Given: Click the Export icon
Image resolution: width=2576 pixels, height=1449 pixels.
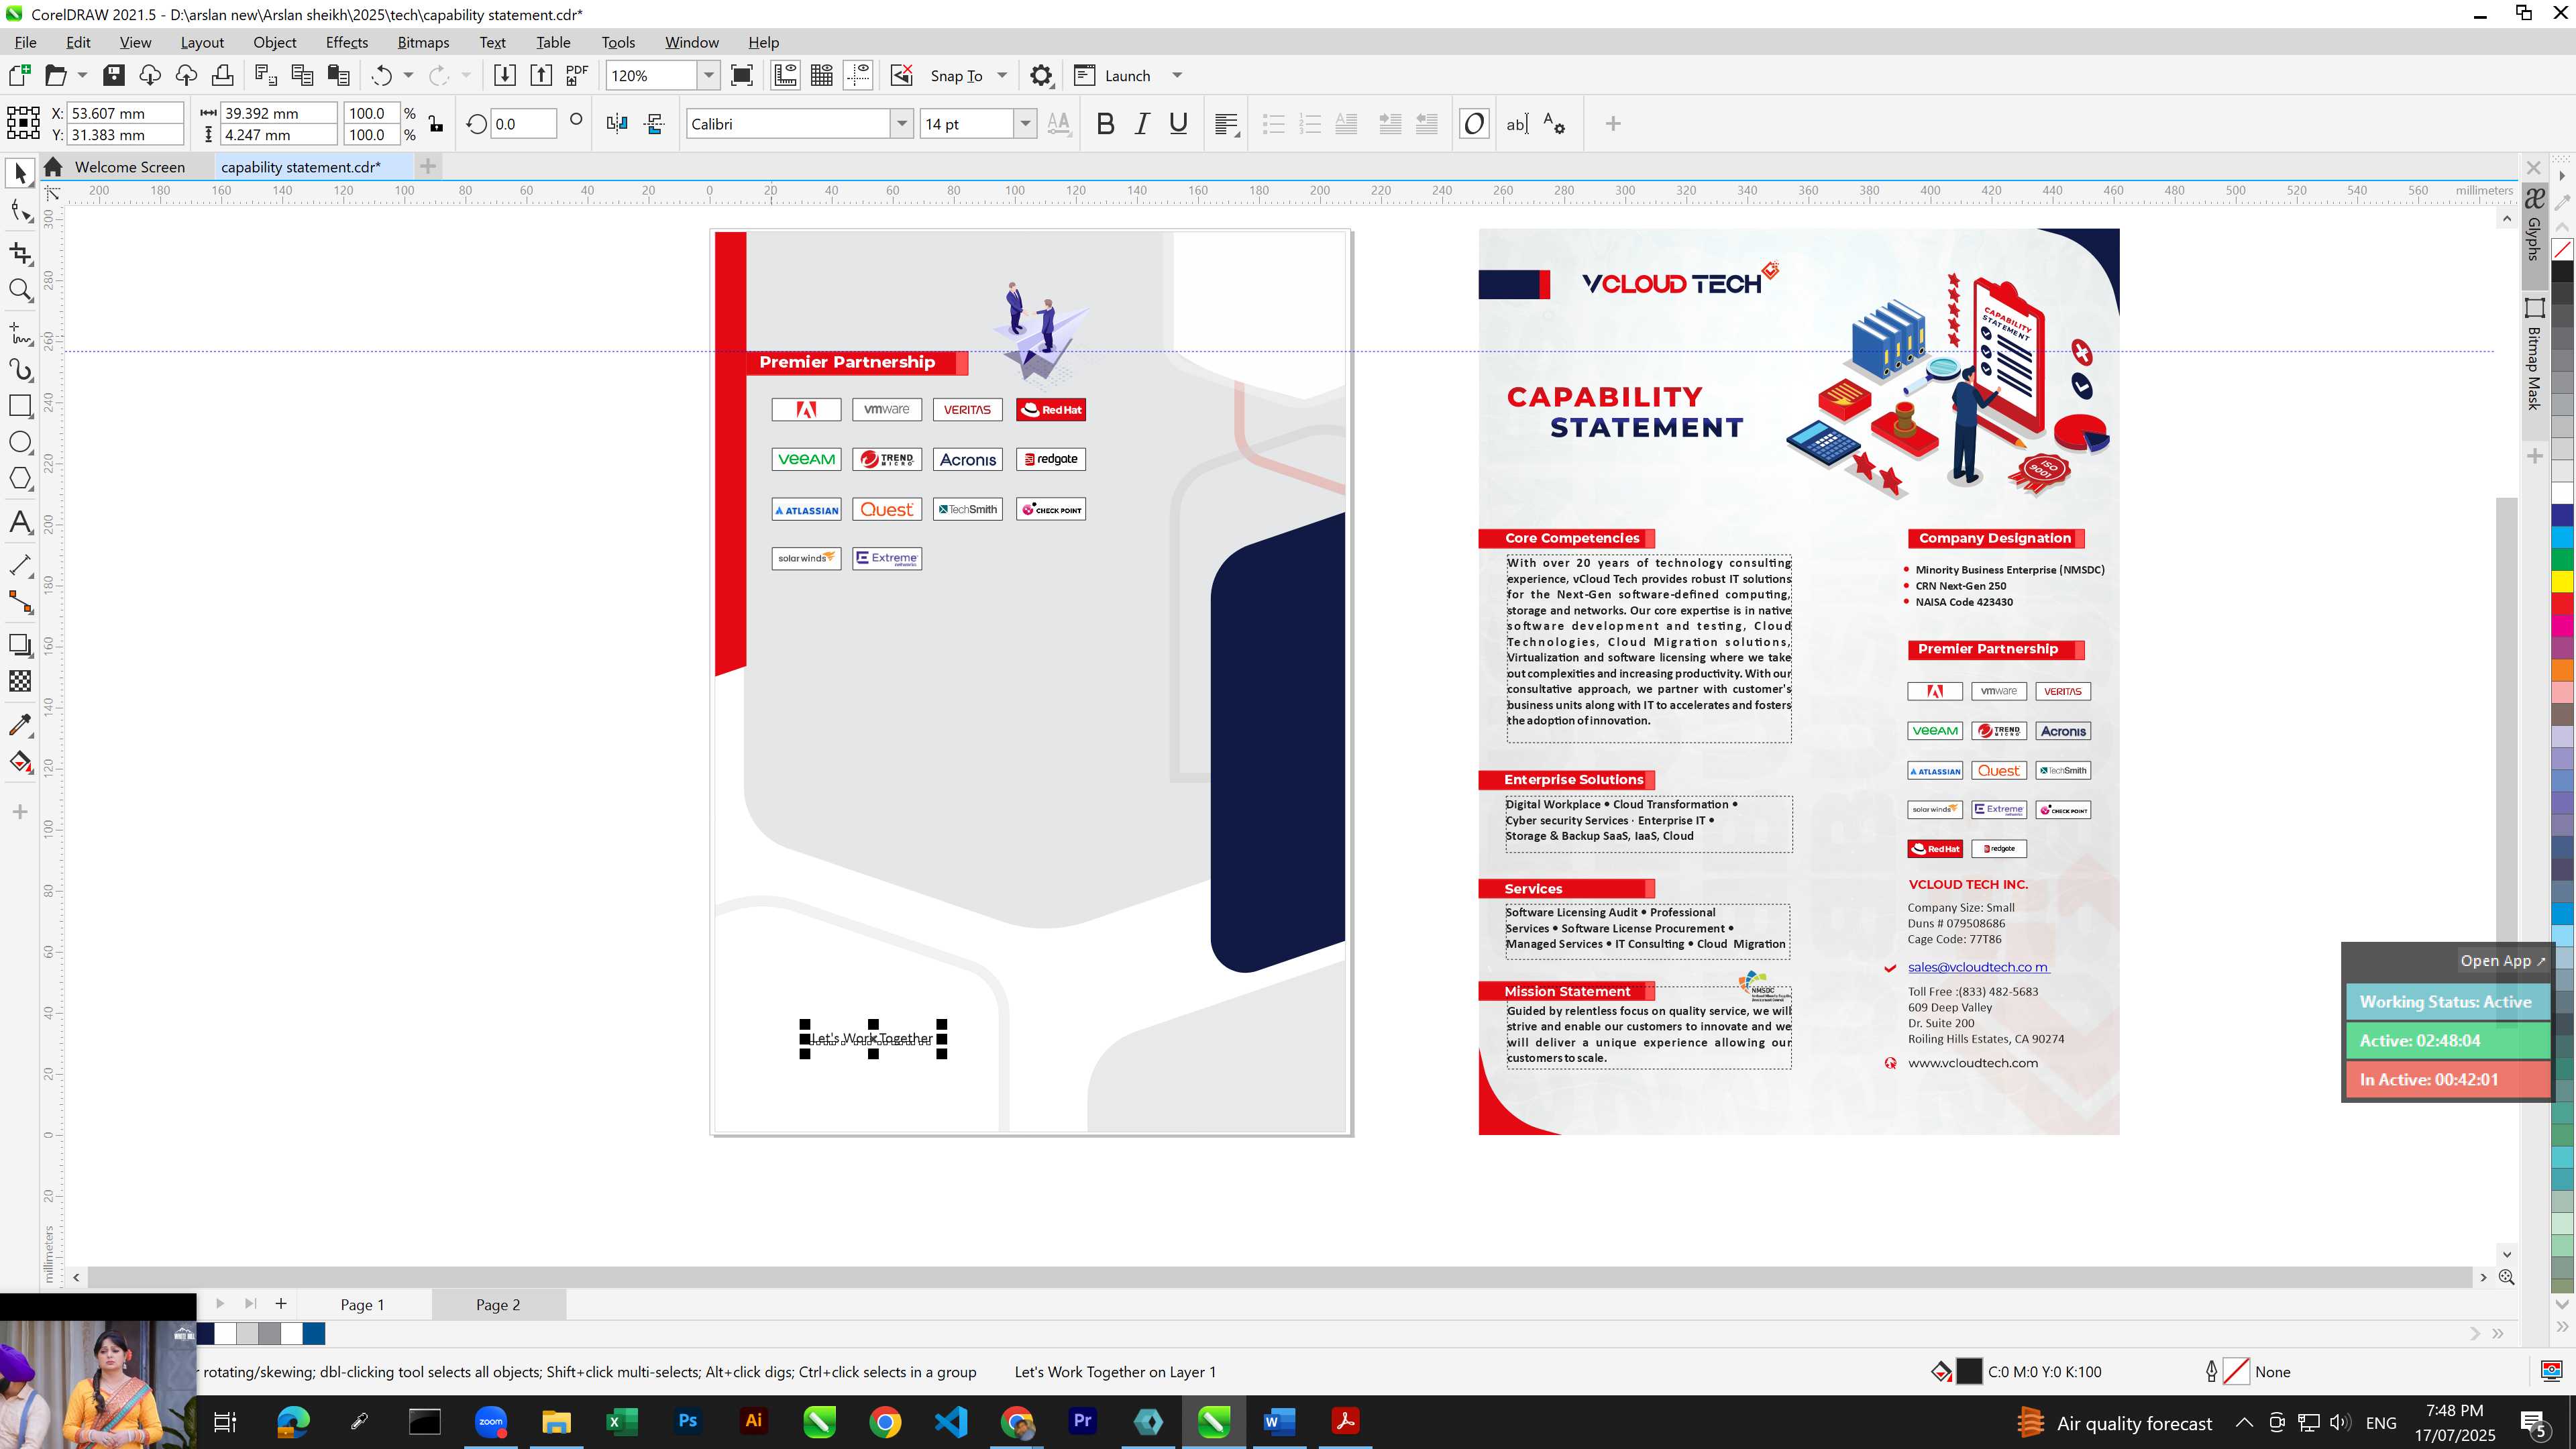Looking at the screenshot, I should tap(541, 75).
